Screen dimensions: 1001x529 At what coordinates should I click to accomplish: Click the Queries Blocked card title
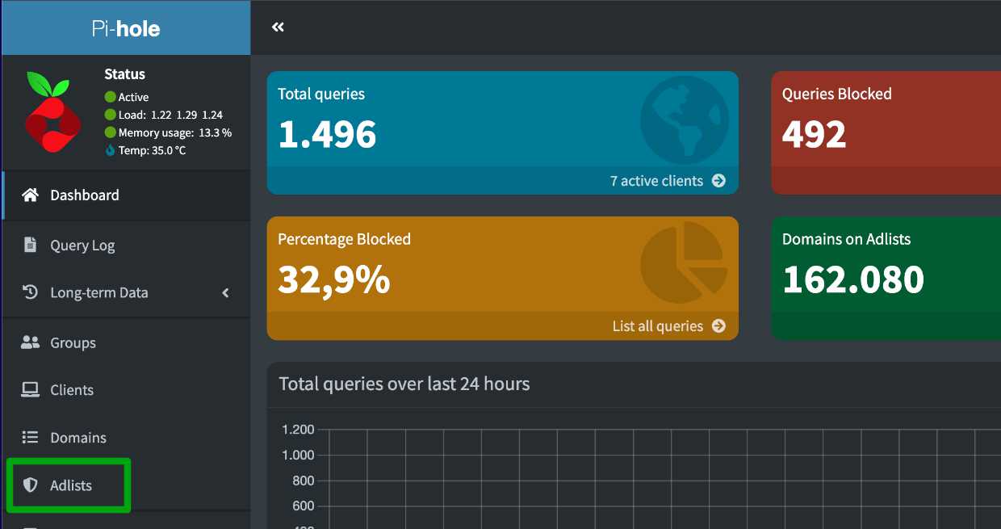point(837,94)
